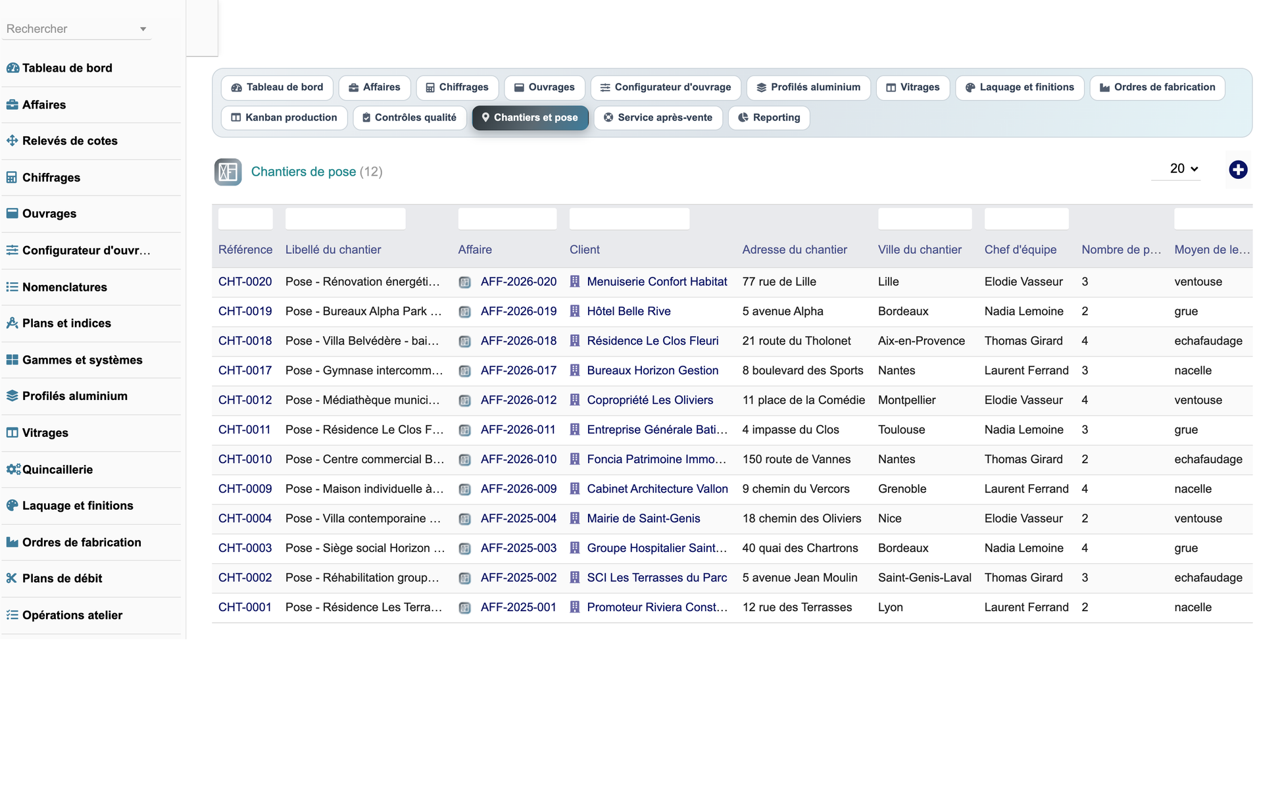The width and height of the screenshot is (1280, 792).
Task: Open the affaire icon beside AFF-2026-020
Action: point(464,282)
